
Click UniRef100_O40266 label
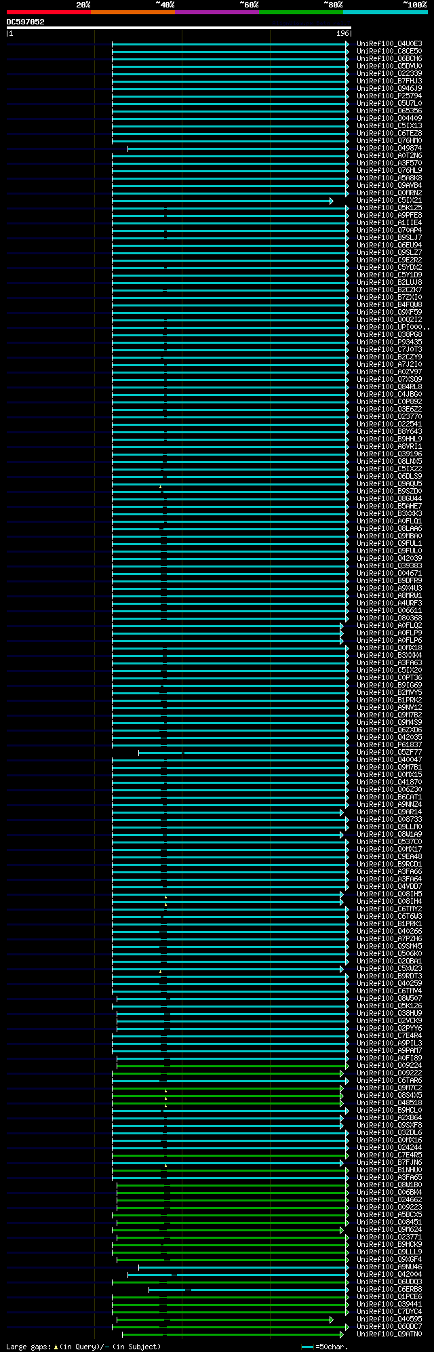click(x=389, y=931)
